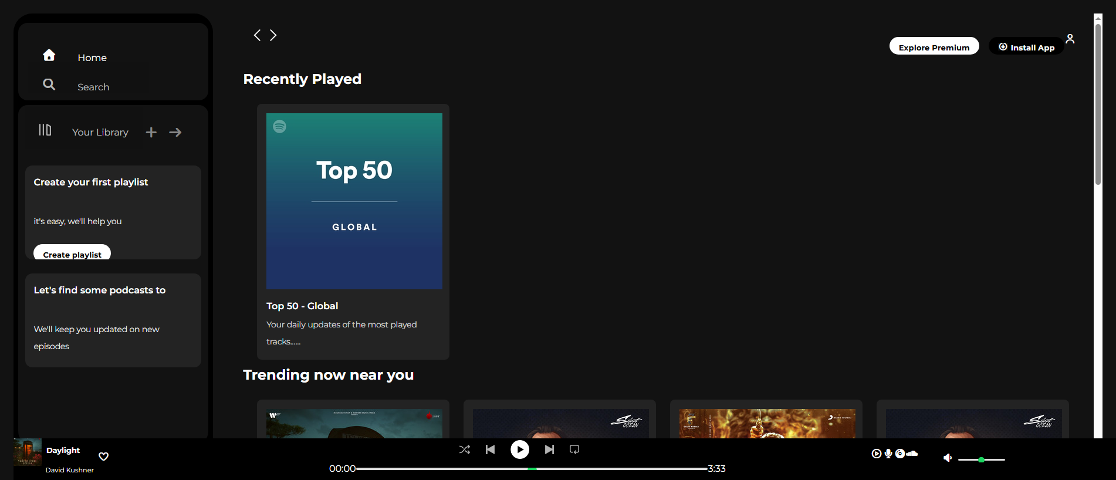Screen dimensions: 1116x480
Task: Click the artist name David Kushner
Action: 70,470
